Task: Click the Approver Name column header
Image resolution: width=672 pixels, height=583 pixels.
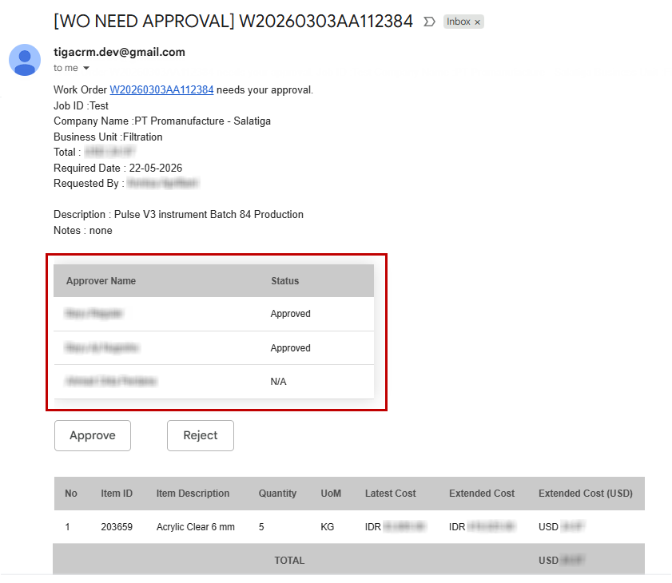Action: click(101, 281)
